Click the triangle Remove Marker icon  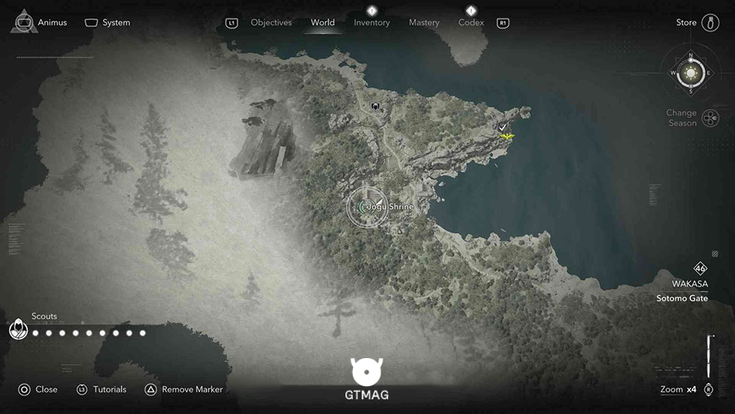coord(151,390)
